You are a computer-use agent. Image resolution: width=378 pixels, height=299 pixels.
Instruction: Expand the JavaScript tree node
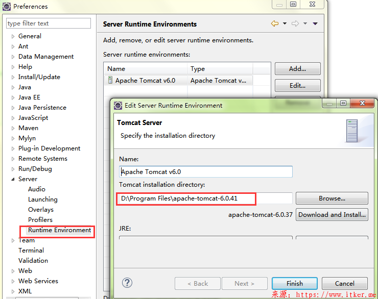point(13,118)
